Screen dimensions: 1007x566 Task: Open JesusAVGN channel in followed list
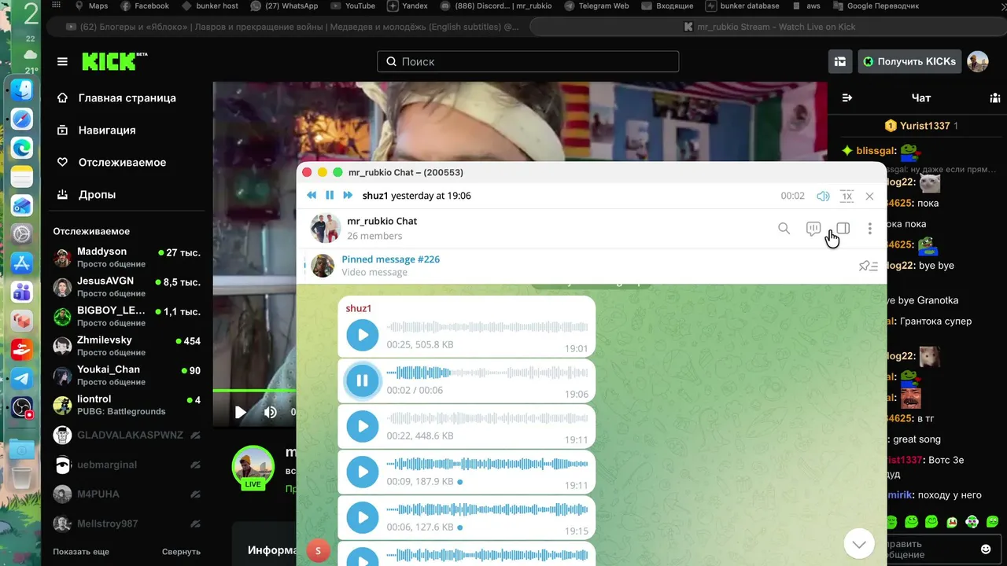(127, 287)
